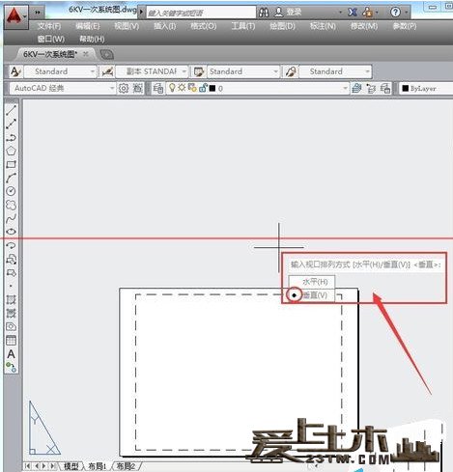This screenshot has height=472, width=453.
Task: Select the Revision Cloud tool
Action: point(11,205)
